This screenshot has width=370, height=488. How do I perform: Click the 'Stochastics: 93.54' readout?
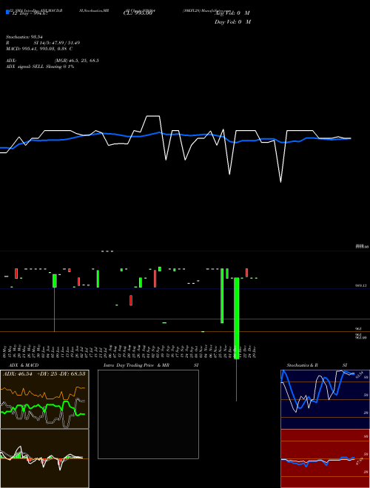24,37
